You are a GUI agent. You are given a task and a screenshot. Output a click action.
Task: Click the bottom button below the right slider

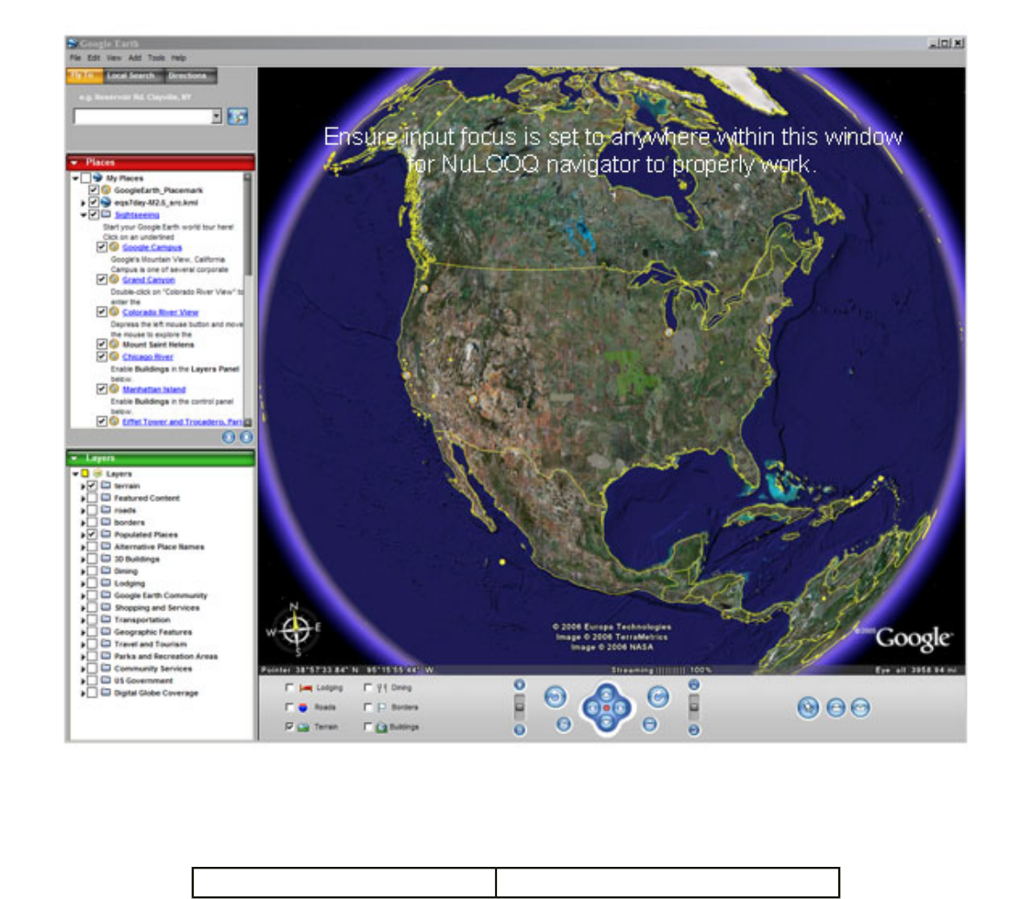[x=694, y=730]
